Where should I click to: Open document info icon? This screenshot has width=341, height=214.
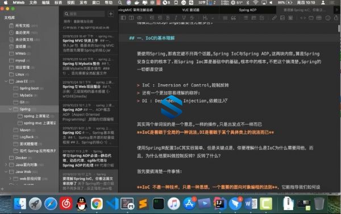pyautogui.click(x=328, y=18)
